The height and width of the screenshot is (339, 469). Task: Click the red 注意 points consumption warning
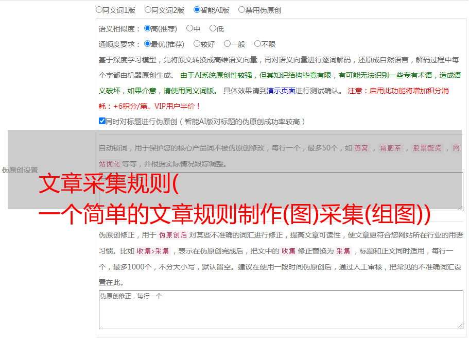[273, 98]
